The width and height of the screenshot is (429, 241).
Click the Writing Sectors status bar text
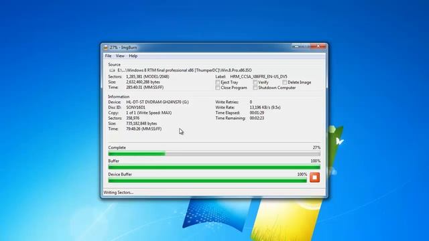(x=119, y=193)
